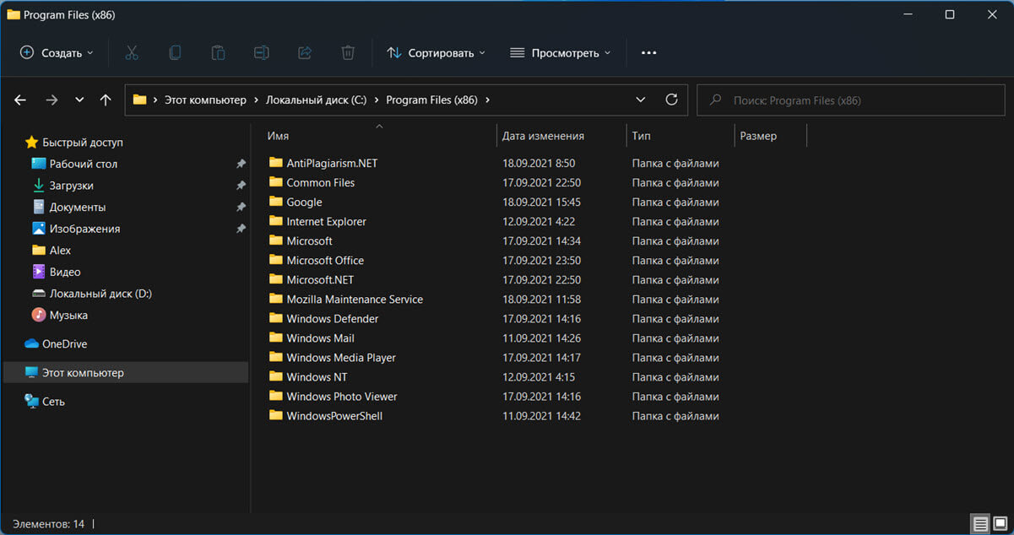Expand address bar history dropdown

tap(642, 100)
